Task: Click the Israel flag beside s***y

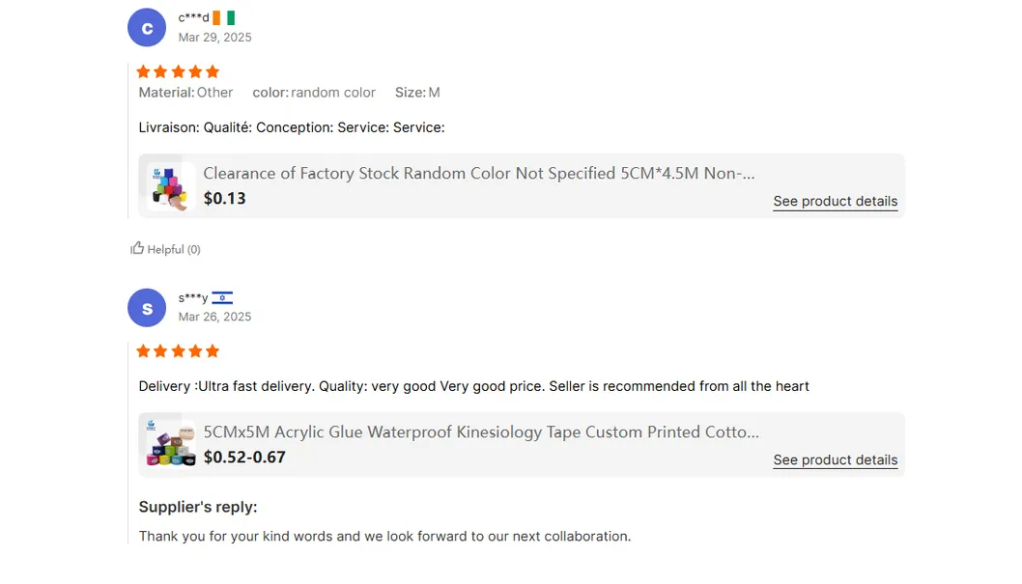Action: click(x=222, y=297)
